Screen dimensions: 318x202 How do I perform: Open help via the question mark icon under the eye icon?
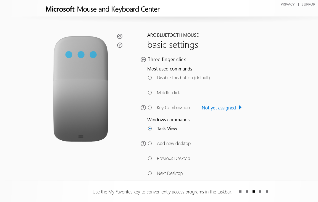[x=120, y=45]
